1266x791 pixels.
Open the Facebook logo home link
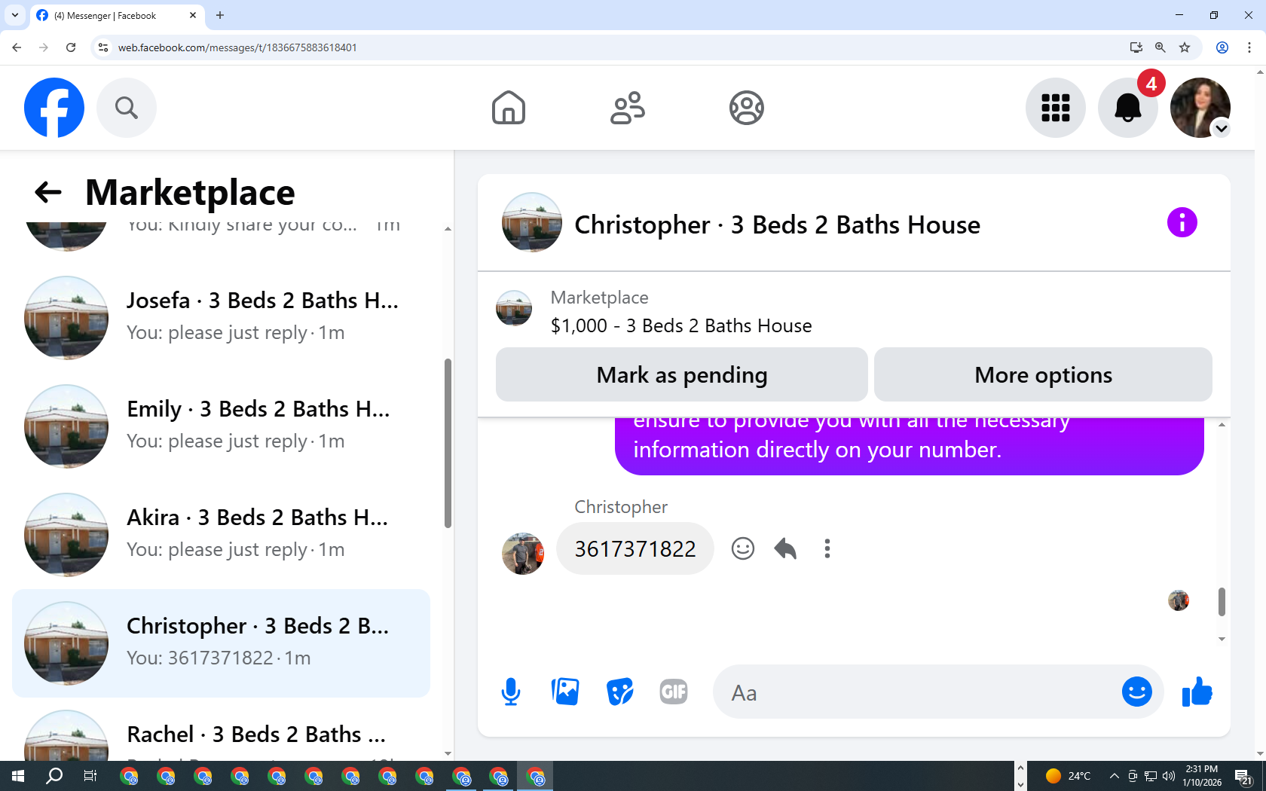[x=54, y=108]
